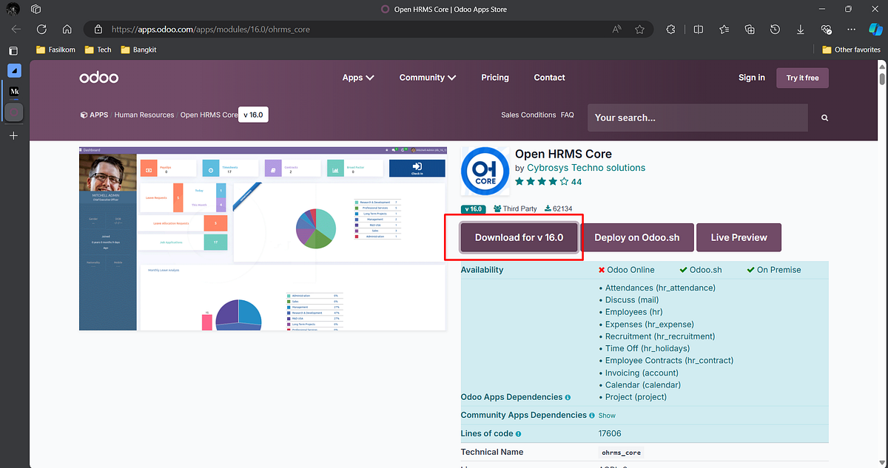This screenshot has width=888, height=468.
Task: Click the Lines of code info icon
Action: pyautogui.click(x=518, y=434)
